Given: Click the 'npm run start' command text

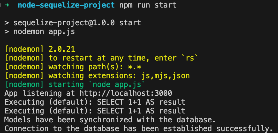Looking at the screenshot, I should point(148,5).
